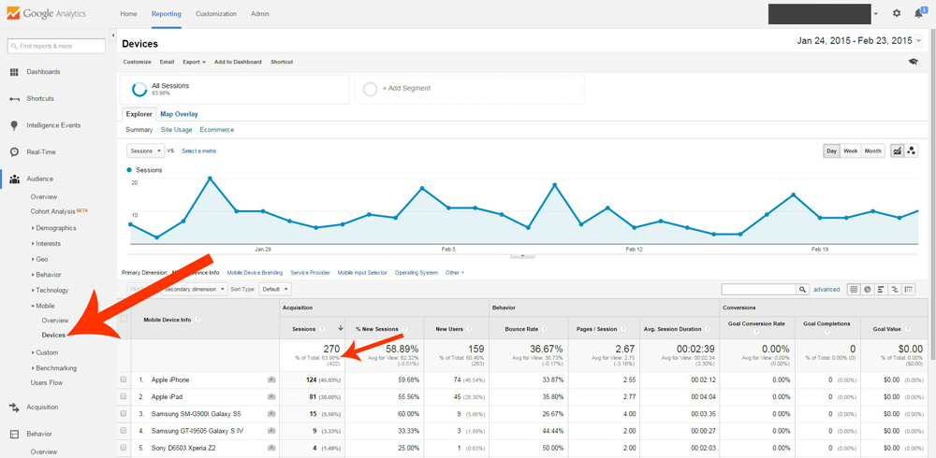Open the Secondary dimension dropdown
This screenshot has height=458, width=936.
coord(191,290)
